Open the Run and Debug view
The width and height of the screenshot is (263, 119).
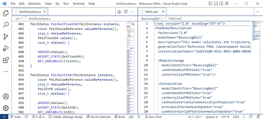[x=6, y=48]
